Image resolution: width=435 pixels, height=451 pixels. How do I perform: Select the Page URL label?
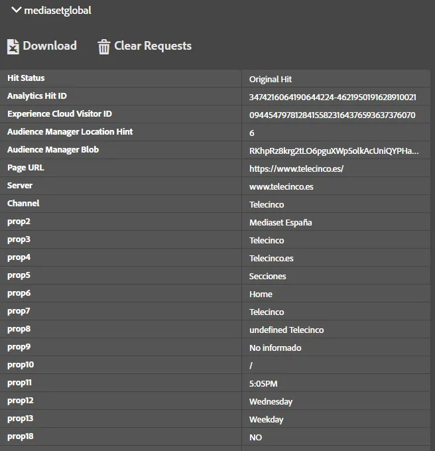click(x=26, y=168)
